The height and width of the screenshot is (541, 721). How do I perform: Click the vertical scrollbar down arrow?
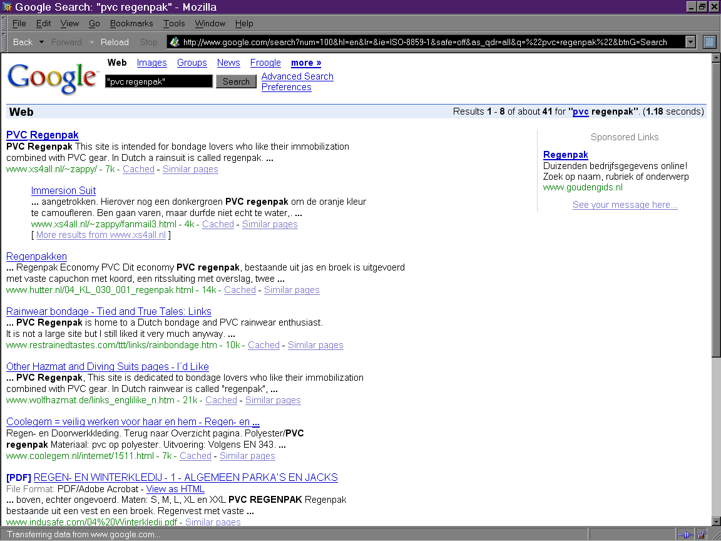(716, 521)
